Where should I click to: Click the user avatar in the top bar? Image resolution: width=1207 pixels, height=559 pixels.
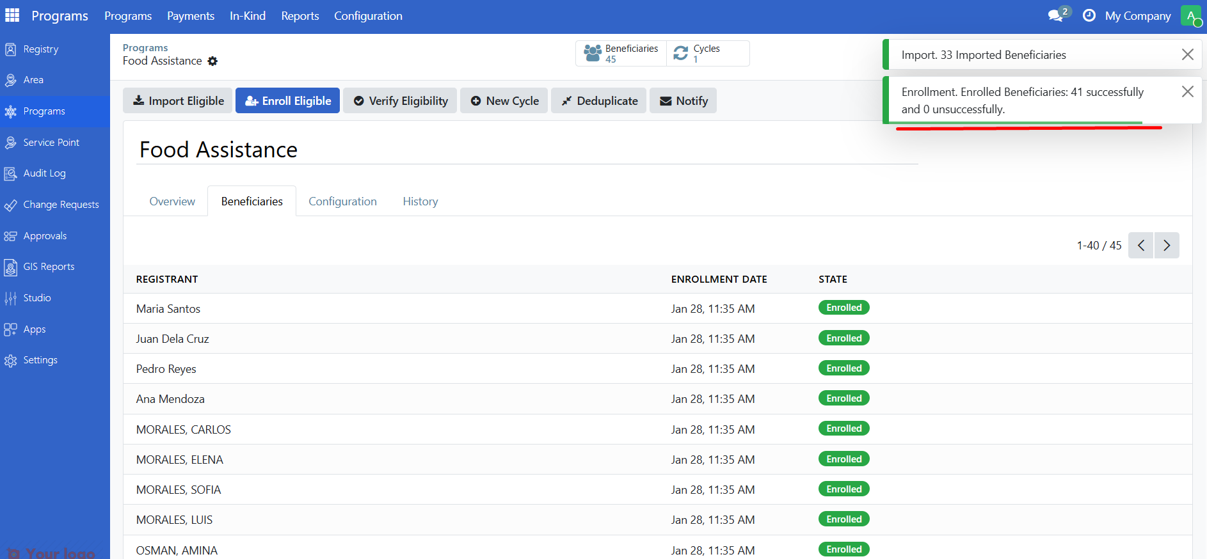pyautogui.click(x=1190, y=15)
